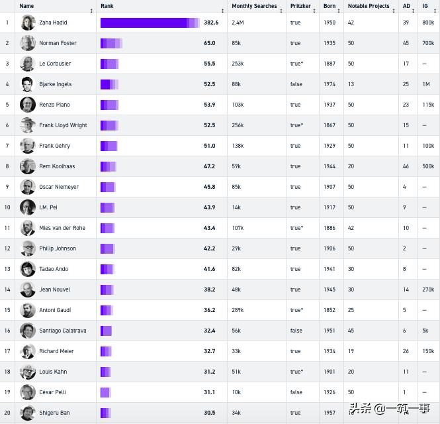Click Zaha Hadid's 2.4M monthly searches cell
The height and width of the screenshot is (424, 440).
pos(238,23)
